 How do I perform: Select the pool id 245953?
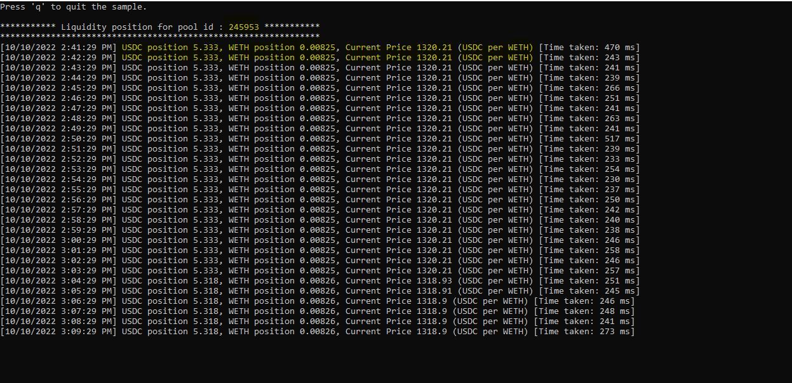tap(244, 27)
